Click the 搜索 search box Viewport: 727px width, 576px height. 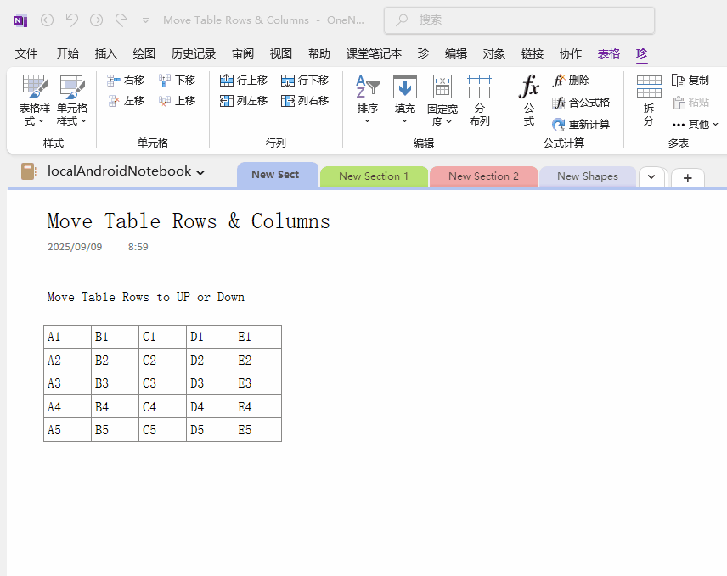(519, 20)
